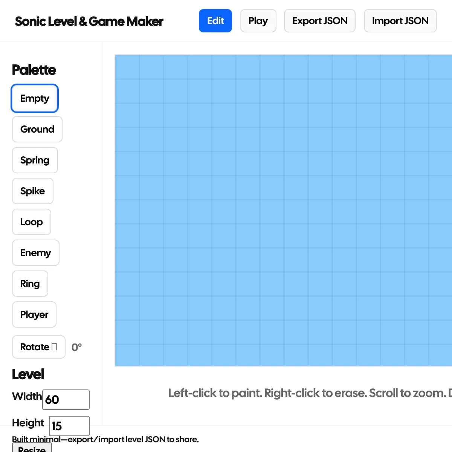Select the Empty palette tile

pos(35,98)
